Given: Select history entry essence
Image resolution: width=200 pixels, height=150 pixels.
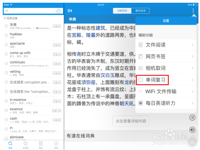Looking at the screenshot, I should [33, 110].
